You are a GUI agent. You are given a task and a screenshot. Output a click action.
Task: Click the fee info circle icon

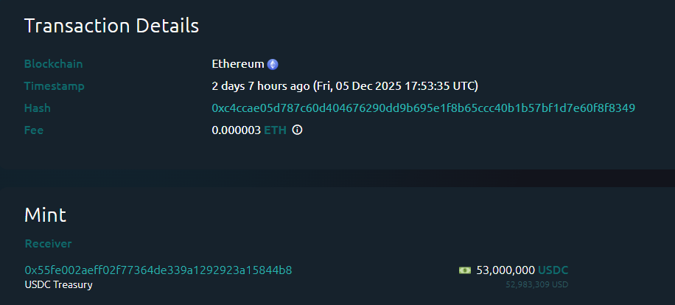[298, 130]
